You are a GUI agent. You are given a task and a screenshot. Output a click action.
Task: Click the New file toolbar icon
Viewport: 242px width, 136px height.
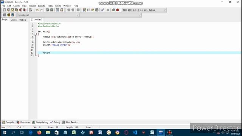[4, 10]
